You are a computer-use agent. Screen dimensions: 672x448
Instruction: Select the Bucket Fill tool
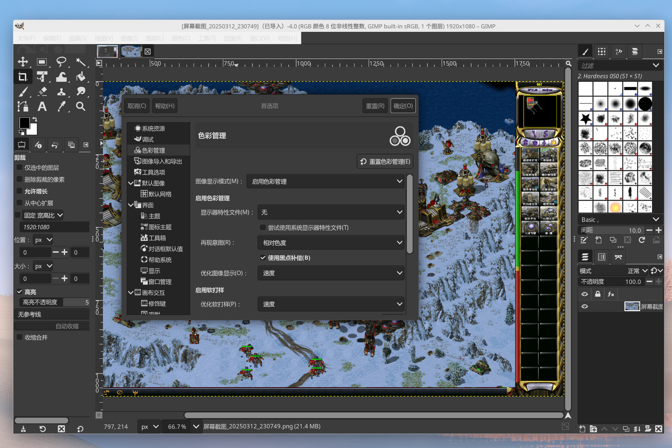pyautogui.click(x=81, y=77)
